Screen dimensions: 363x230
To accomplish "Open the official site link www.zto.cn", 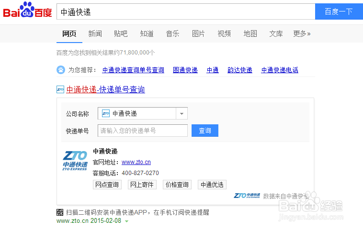I will (136, 162).
